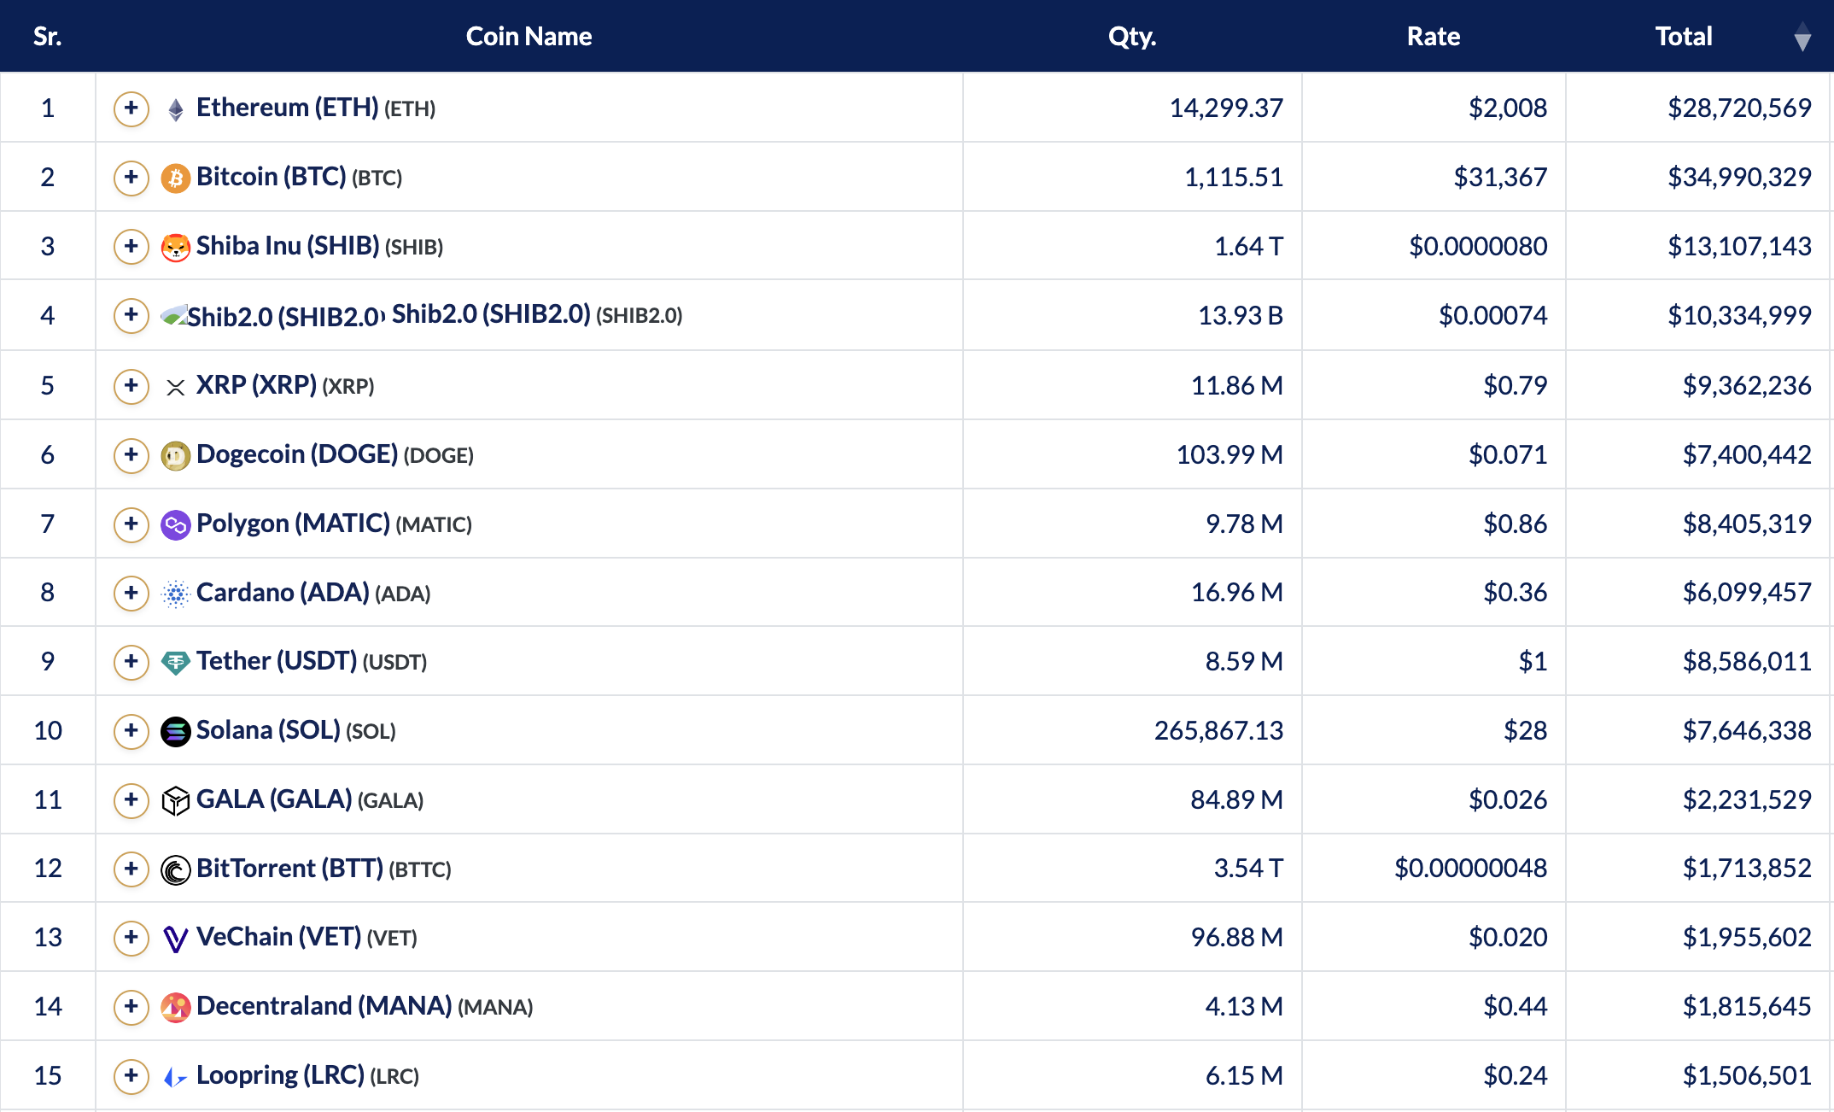Select the Loopring total $1,506,501

click(1747, 1076)
